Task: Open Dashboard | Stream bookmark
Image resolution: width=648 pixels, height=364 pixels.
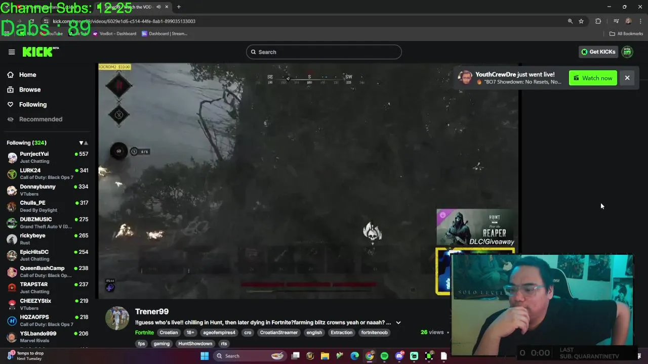Action: (x=165, y=34)
